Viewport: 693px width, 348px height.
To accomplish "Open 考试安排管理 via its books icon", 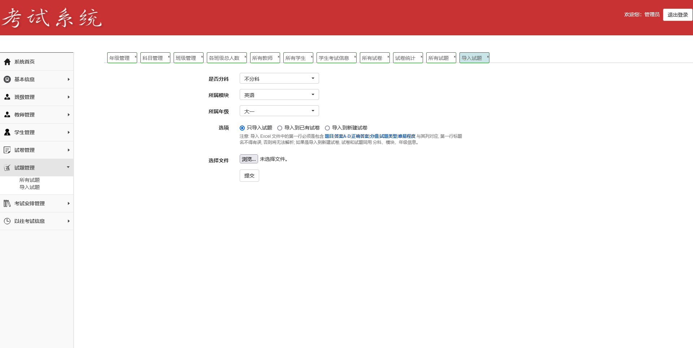I will click(7, 203).
